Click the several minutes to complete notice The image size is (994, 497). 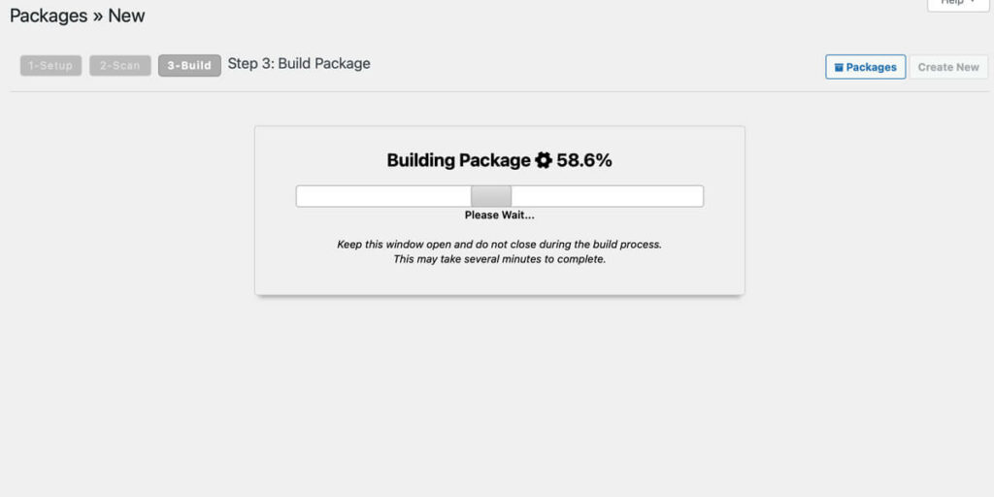500,259
